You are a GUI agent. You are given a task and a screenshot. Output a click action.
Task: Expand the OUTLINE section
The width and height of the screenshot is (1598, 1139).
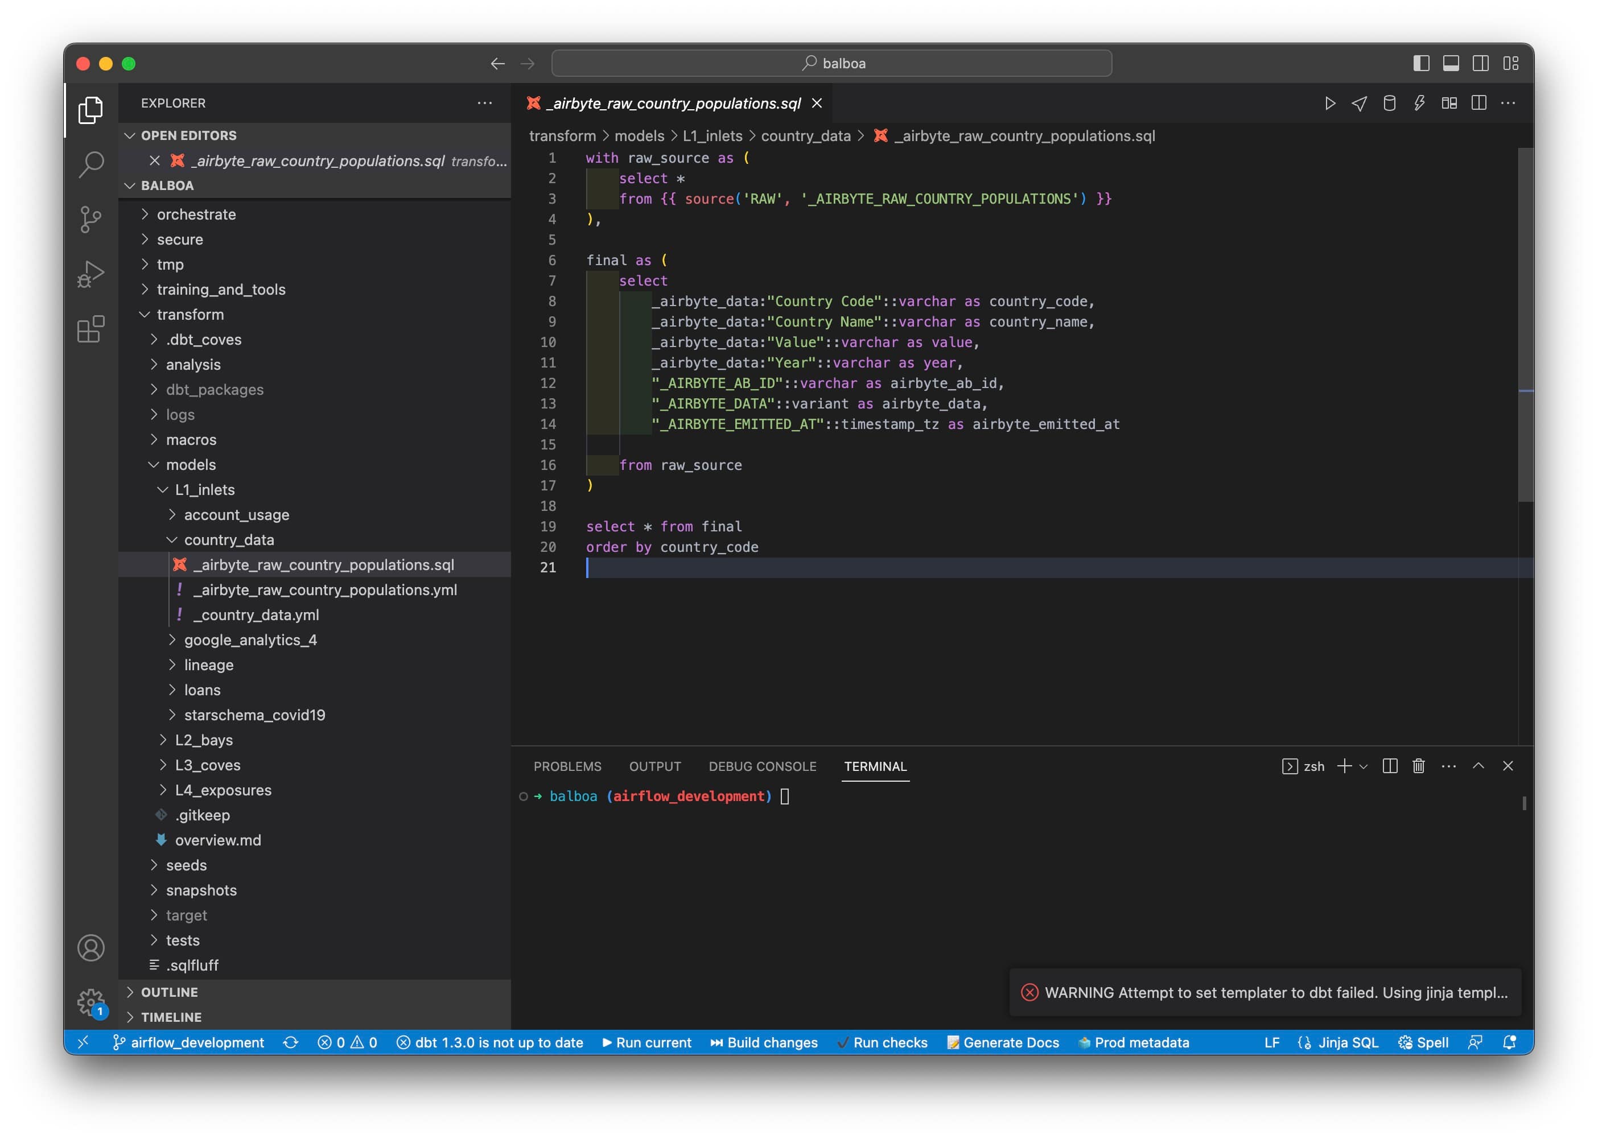(315, 992)
